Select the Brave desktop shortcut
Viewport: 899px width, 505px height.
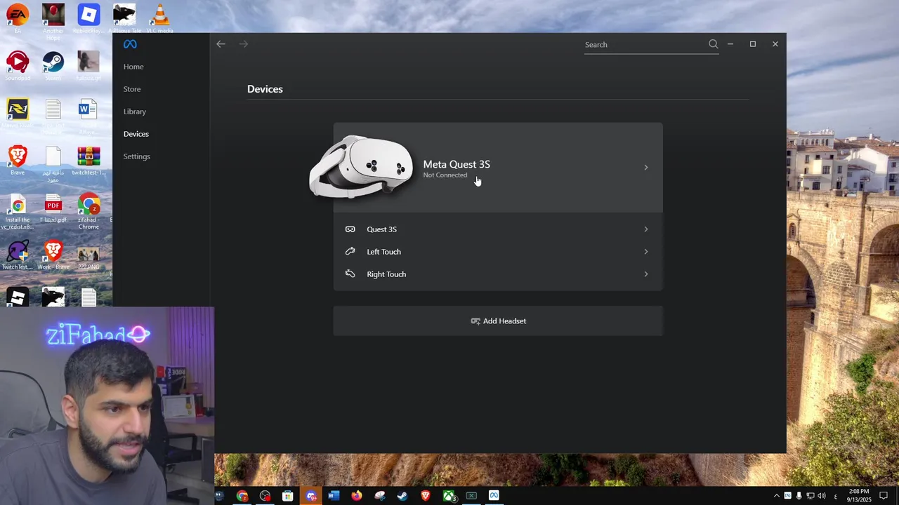click(x=18, y=160)
